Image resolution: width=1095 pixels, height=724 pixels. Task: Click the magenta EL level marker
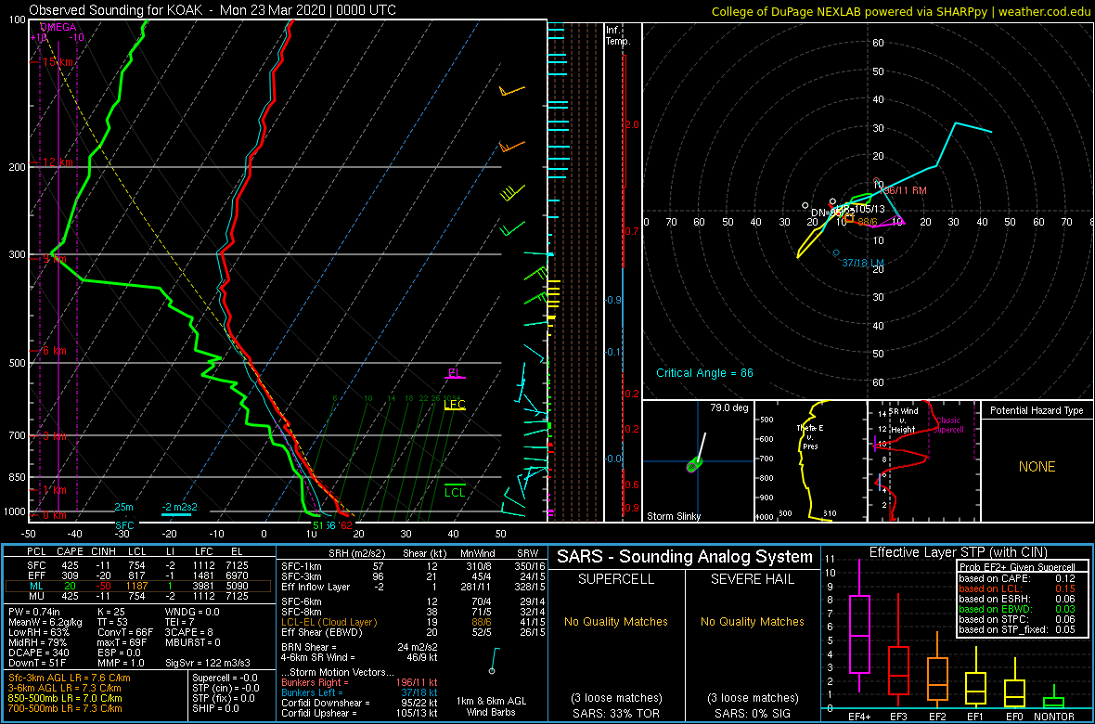pyautogui.click(x=456, y=372)
